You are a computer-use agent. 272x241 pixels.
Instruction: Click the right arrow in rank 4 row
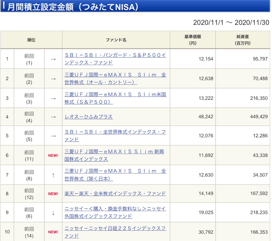tap(53, 117)
